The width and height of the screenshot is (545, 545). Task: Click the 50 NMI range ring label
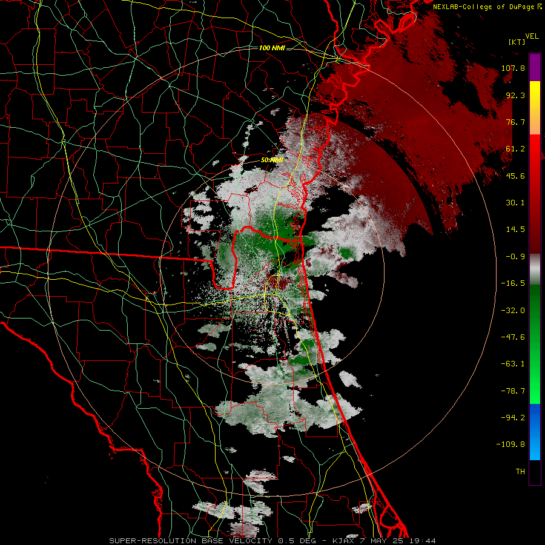tap(272, 160)
